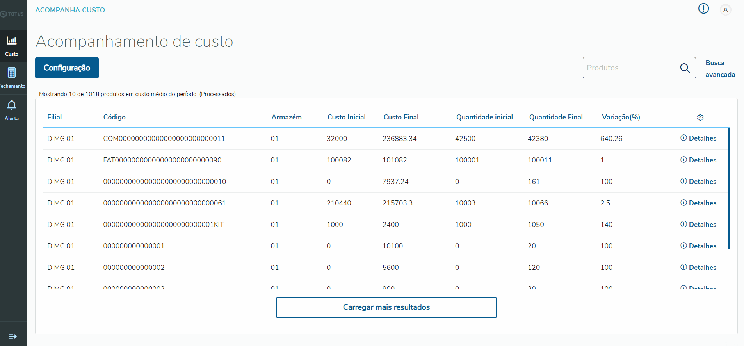Open the notification alert icon in header
Image resolution: width=744 pixels, height=346 pixels.
click(703, 8)
